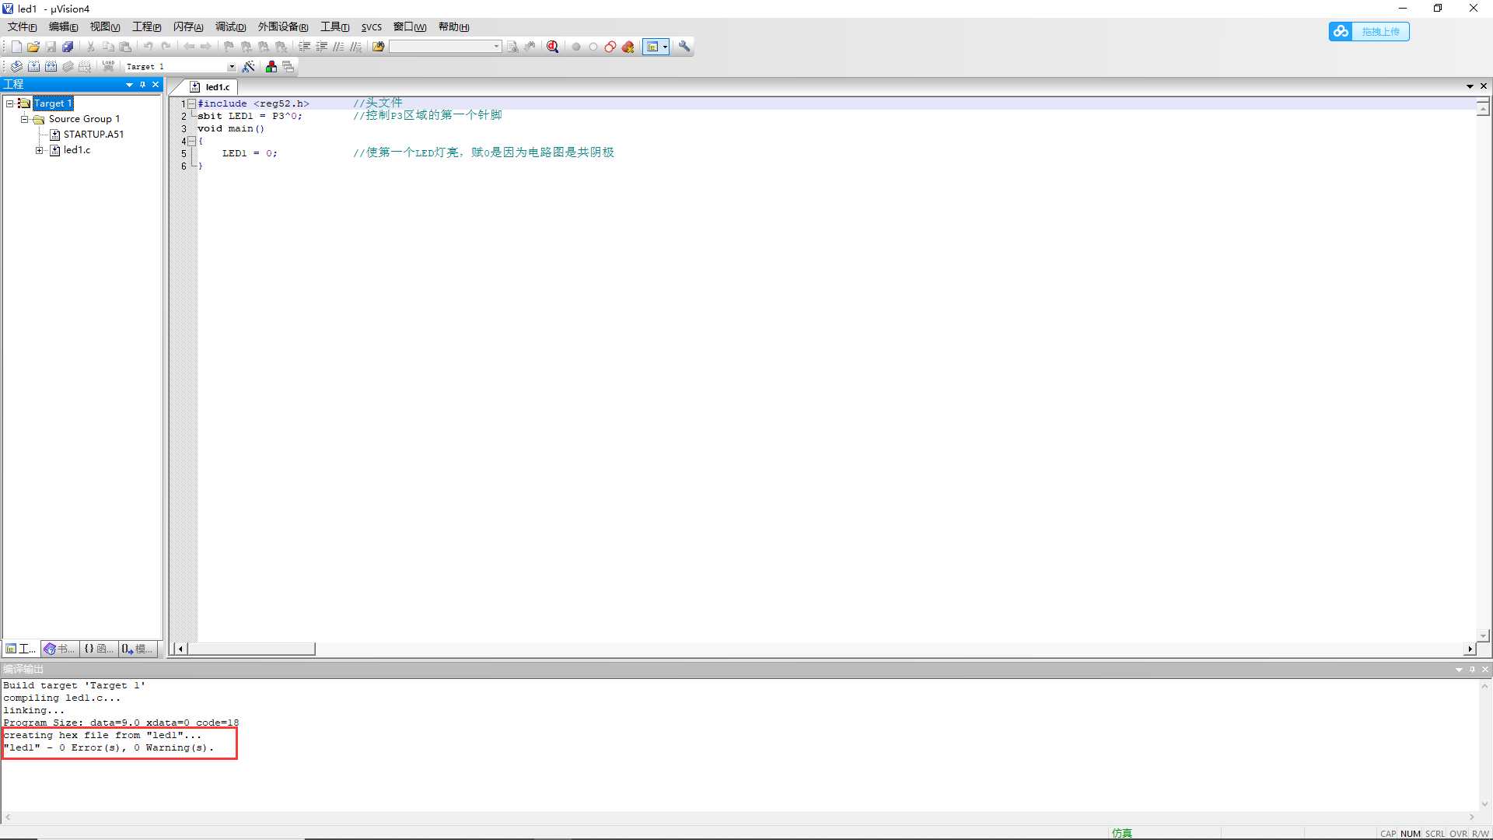Select led1.c file in project tree
1493x840 pixels.
point(77,150)
